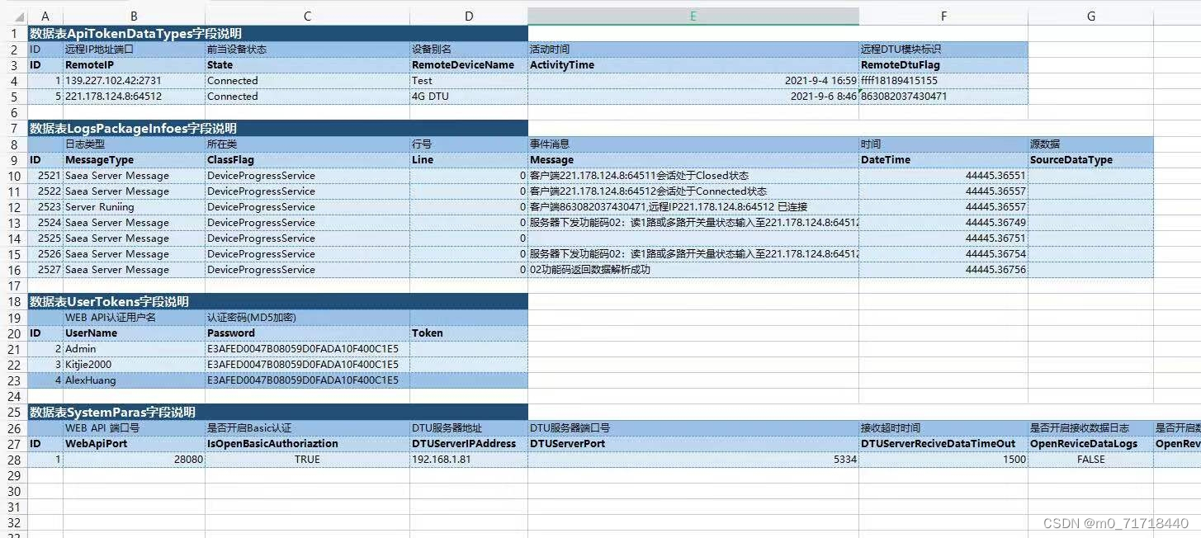
Task: Click title cell 数据表ApiTokenDataTypes字段说明
Action: coord(277,34)
